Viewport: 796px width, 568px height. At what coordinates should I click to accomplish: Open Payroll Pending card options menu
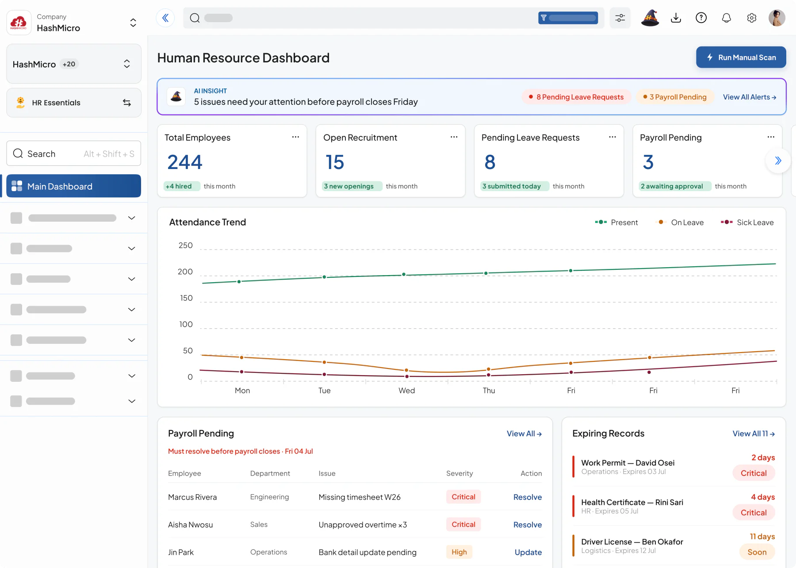[x=771, y=137]
